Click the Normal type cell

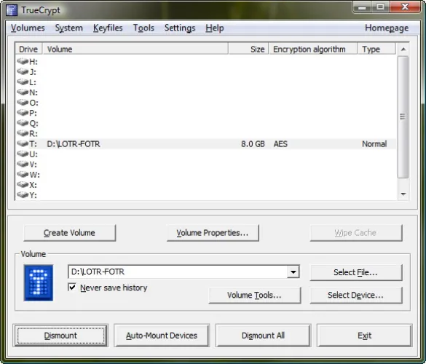pyautogui.click(x=374, y=143)
